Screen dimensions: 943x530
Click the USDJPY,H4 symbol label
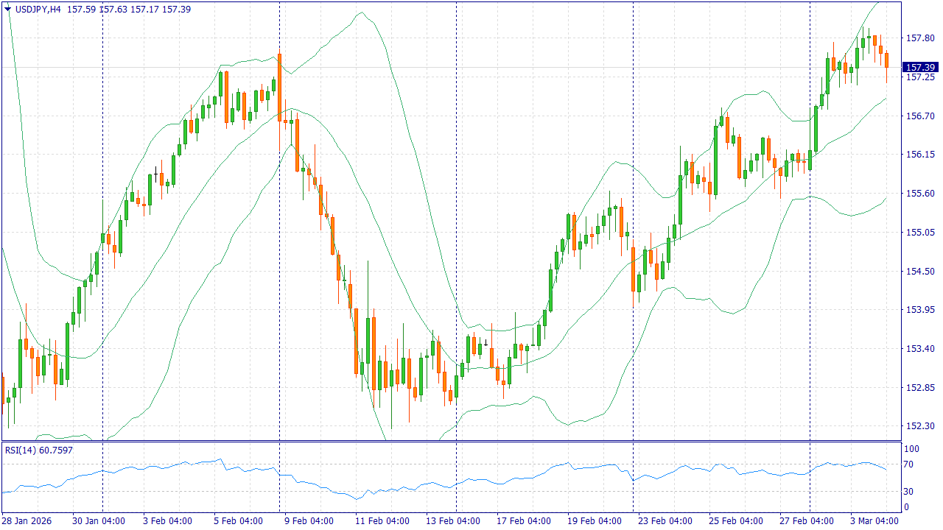click(38, 10)
